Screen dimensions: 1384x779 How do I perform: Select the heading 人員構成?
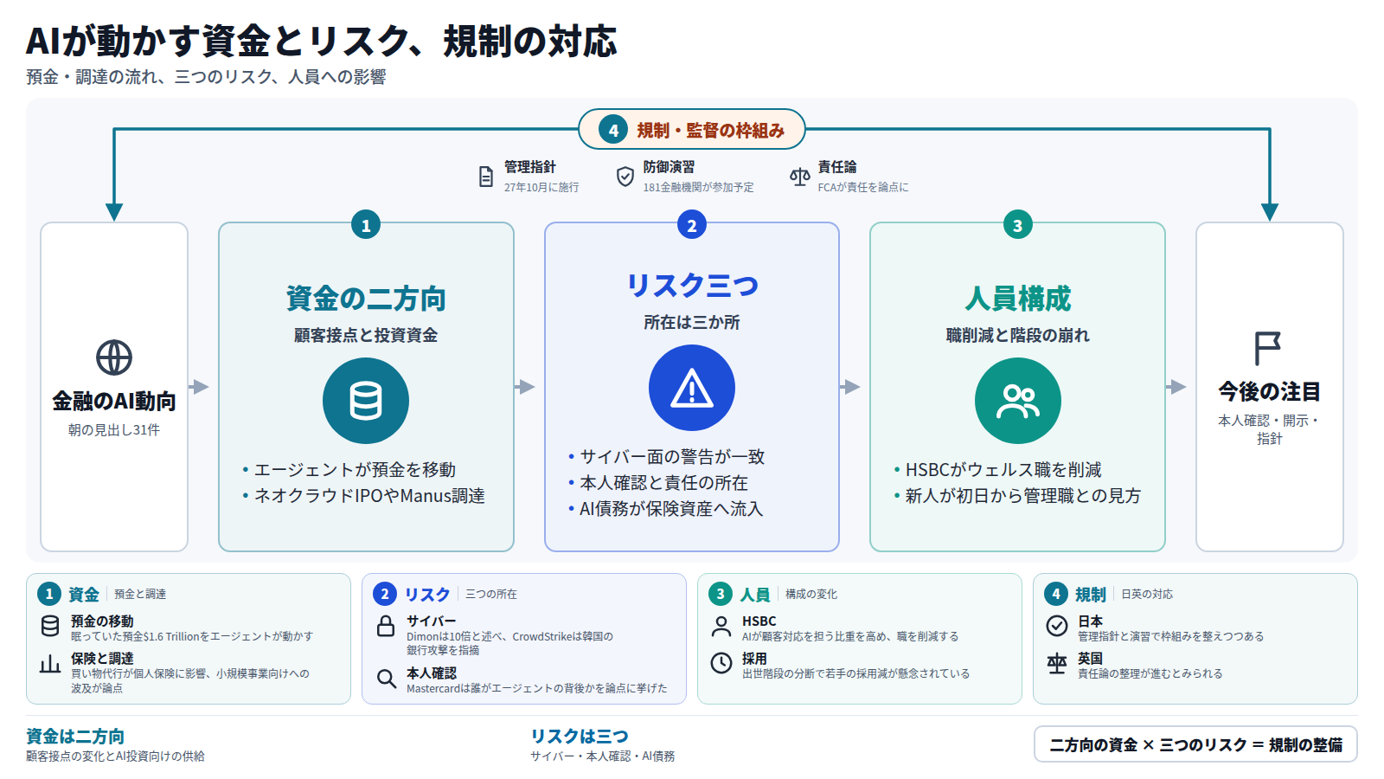point(1018,299)
